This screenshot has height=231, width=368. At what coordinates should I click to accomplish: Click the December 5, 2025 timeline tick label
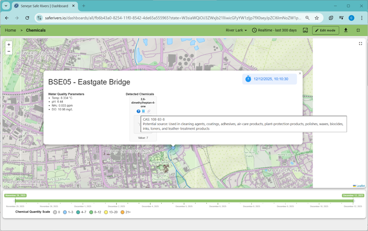pyautogui.click(x=184, y=207)
